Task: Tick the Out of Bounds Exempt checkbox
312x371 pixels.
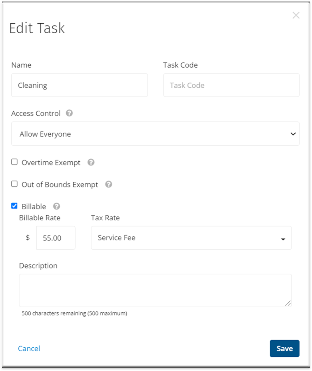Action: click(x=14, y=184)
